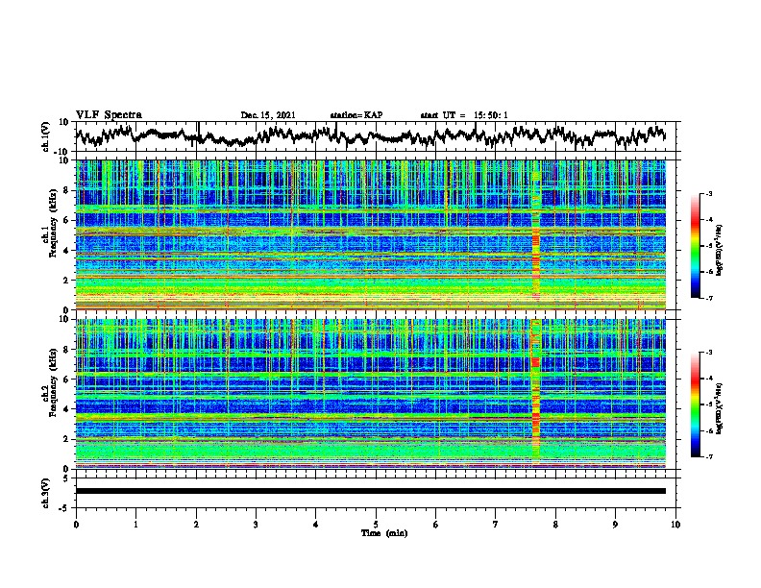Click the ch.1 color scale bar
This screenshot has width=761, height=588.
click(x=696, y=246)
